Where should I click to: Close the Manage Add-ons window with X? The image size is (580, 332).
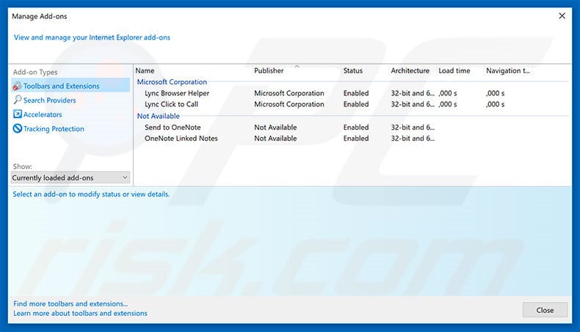click(x=562, y=16)
